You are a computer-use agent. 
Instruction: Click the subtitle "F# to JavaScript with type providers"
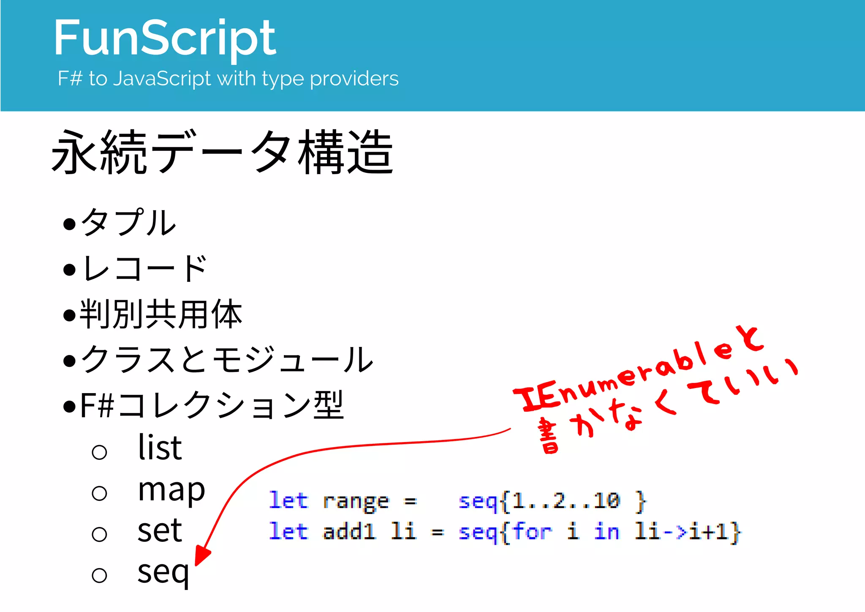pos(228,79)
